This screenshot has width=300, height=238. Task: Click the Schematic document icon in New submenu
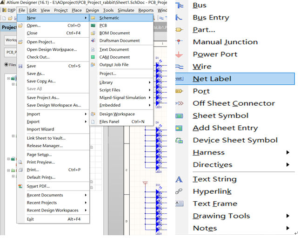93,18
